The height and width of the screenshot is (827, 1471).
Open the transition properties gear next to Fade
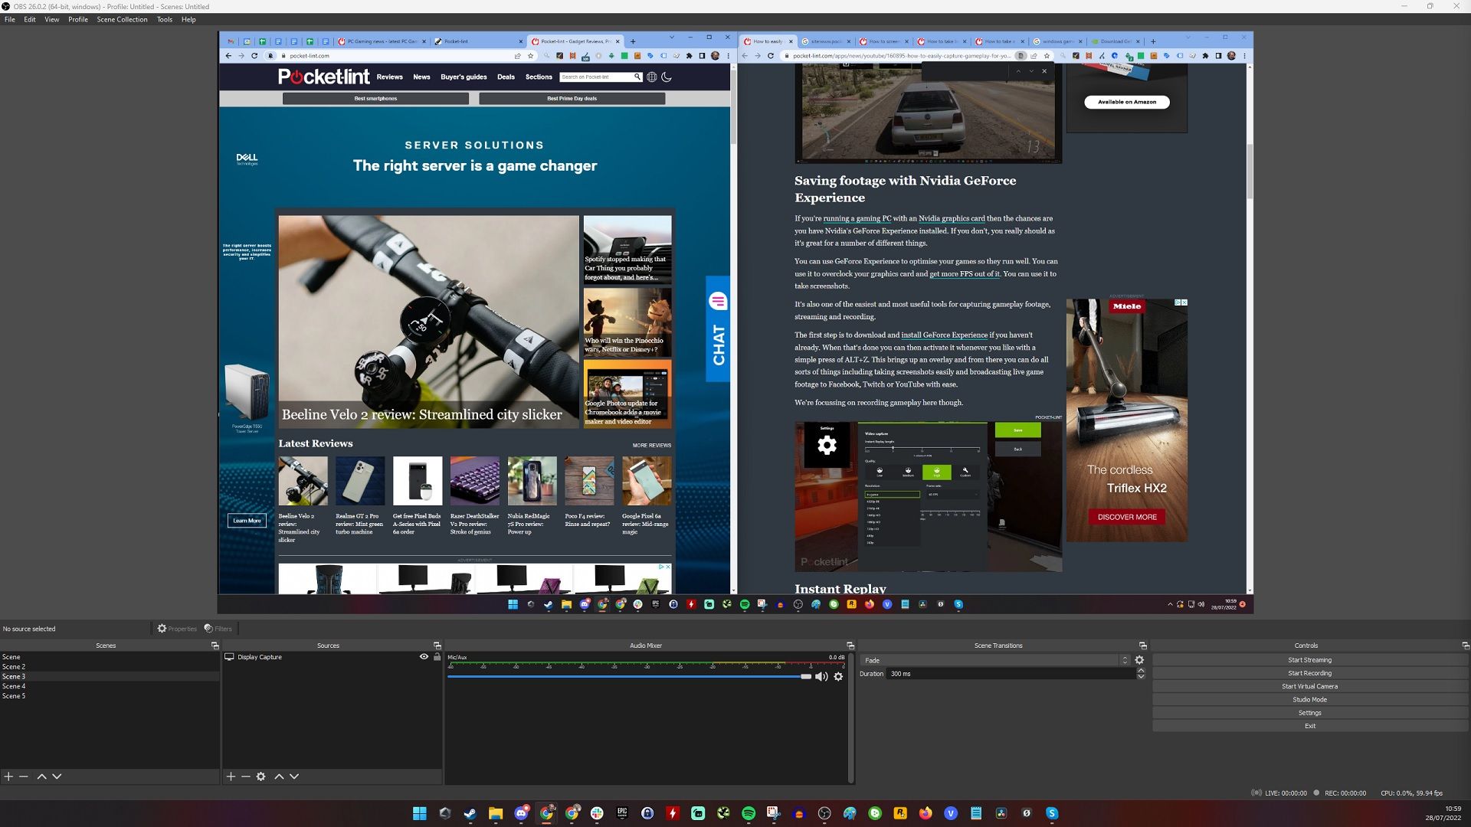[1139, 660]
